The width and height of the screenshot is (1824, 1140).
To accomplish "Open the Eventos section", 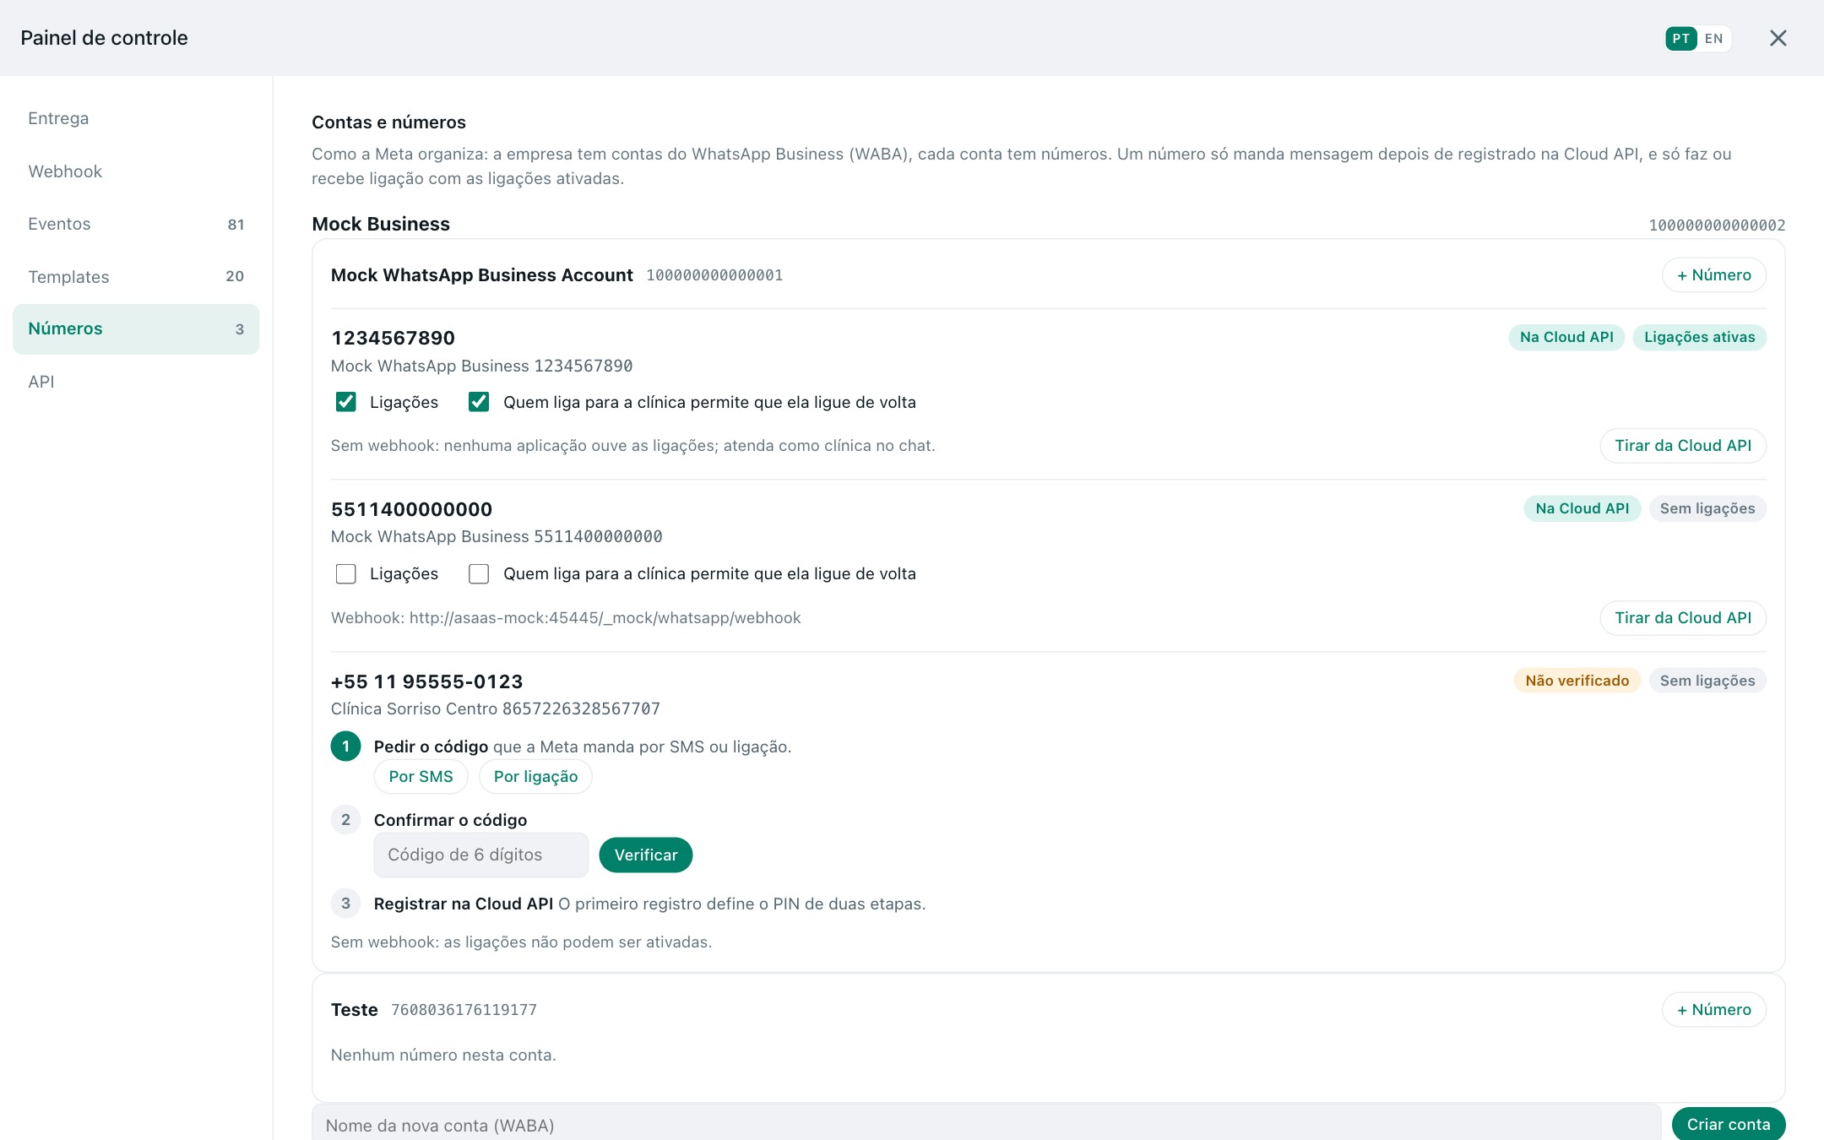I will (x=136, y=224).
